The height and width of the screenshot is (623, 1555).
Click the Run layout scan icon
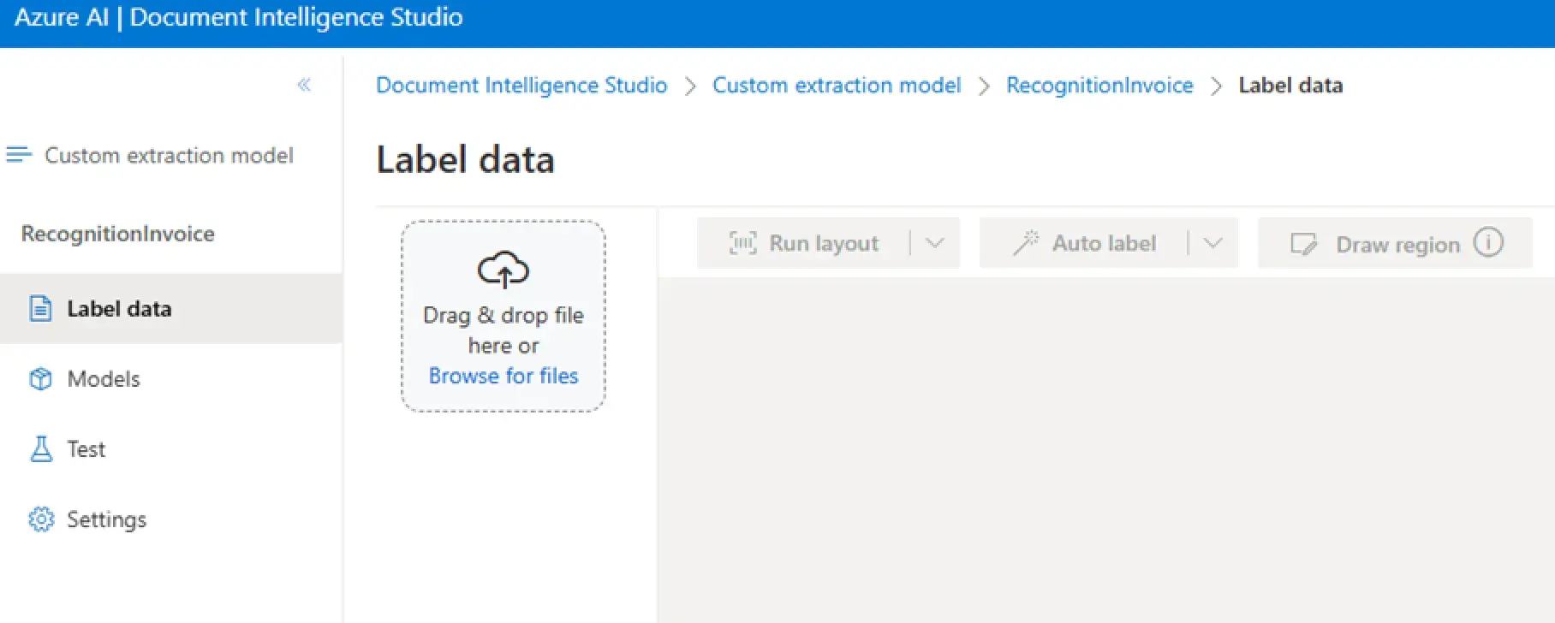742,243
